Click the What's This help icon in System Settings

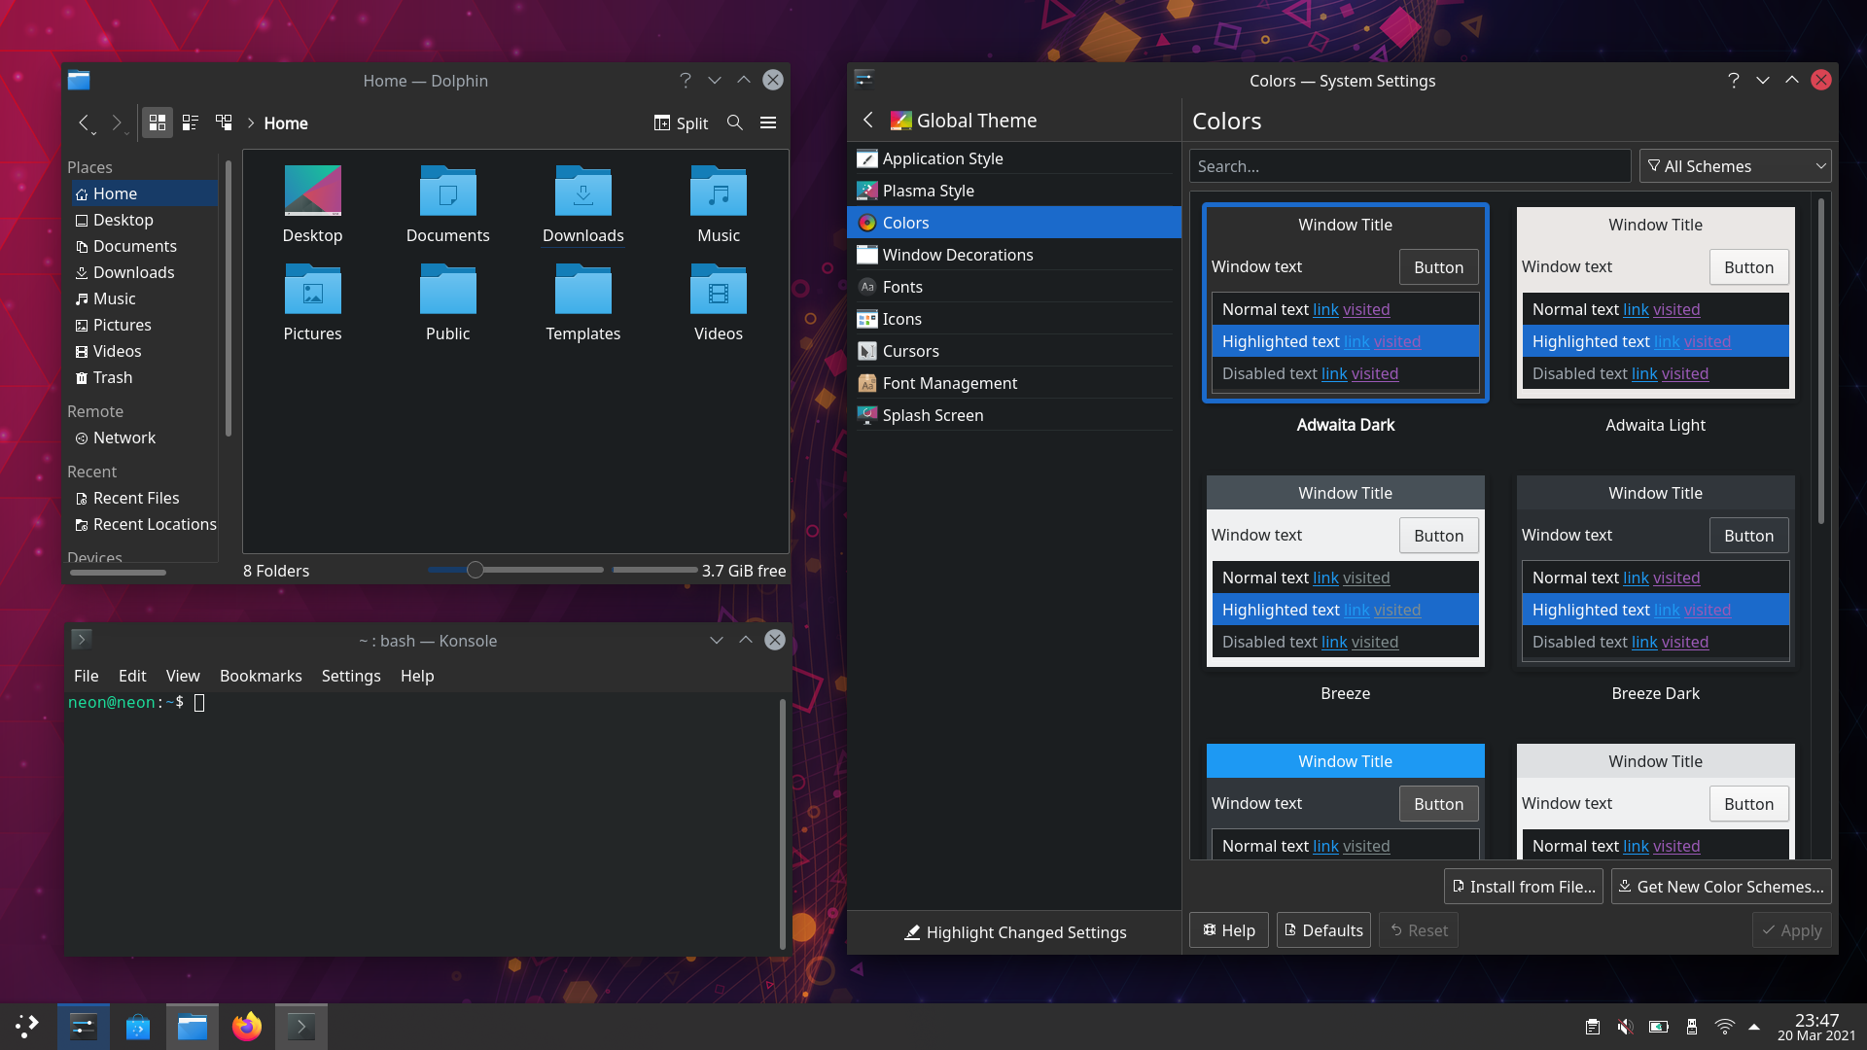1734,80
